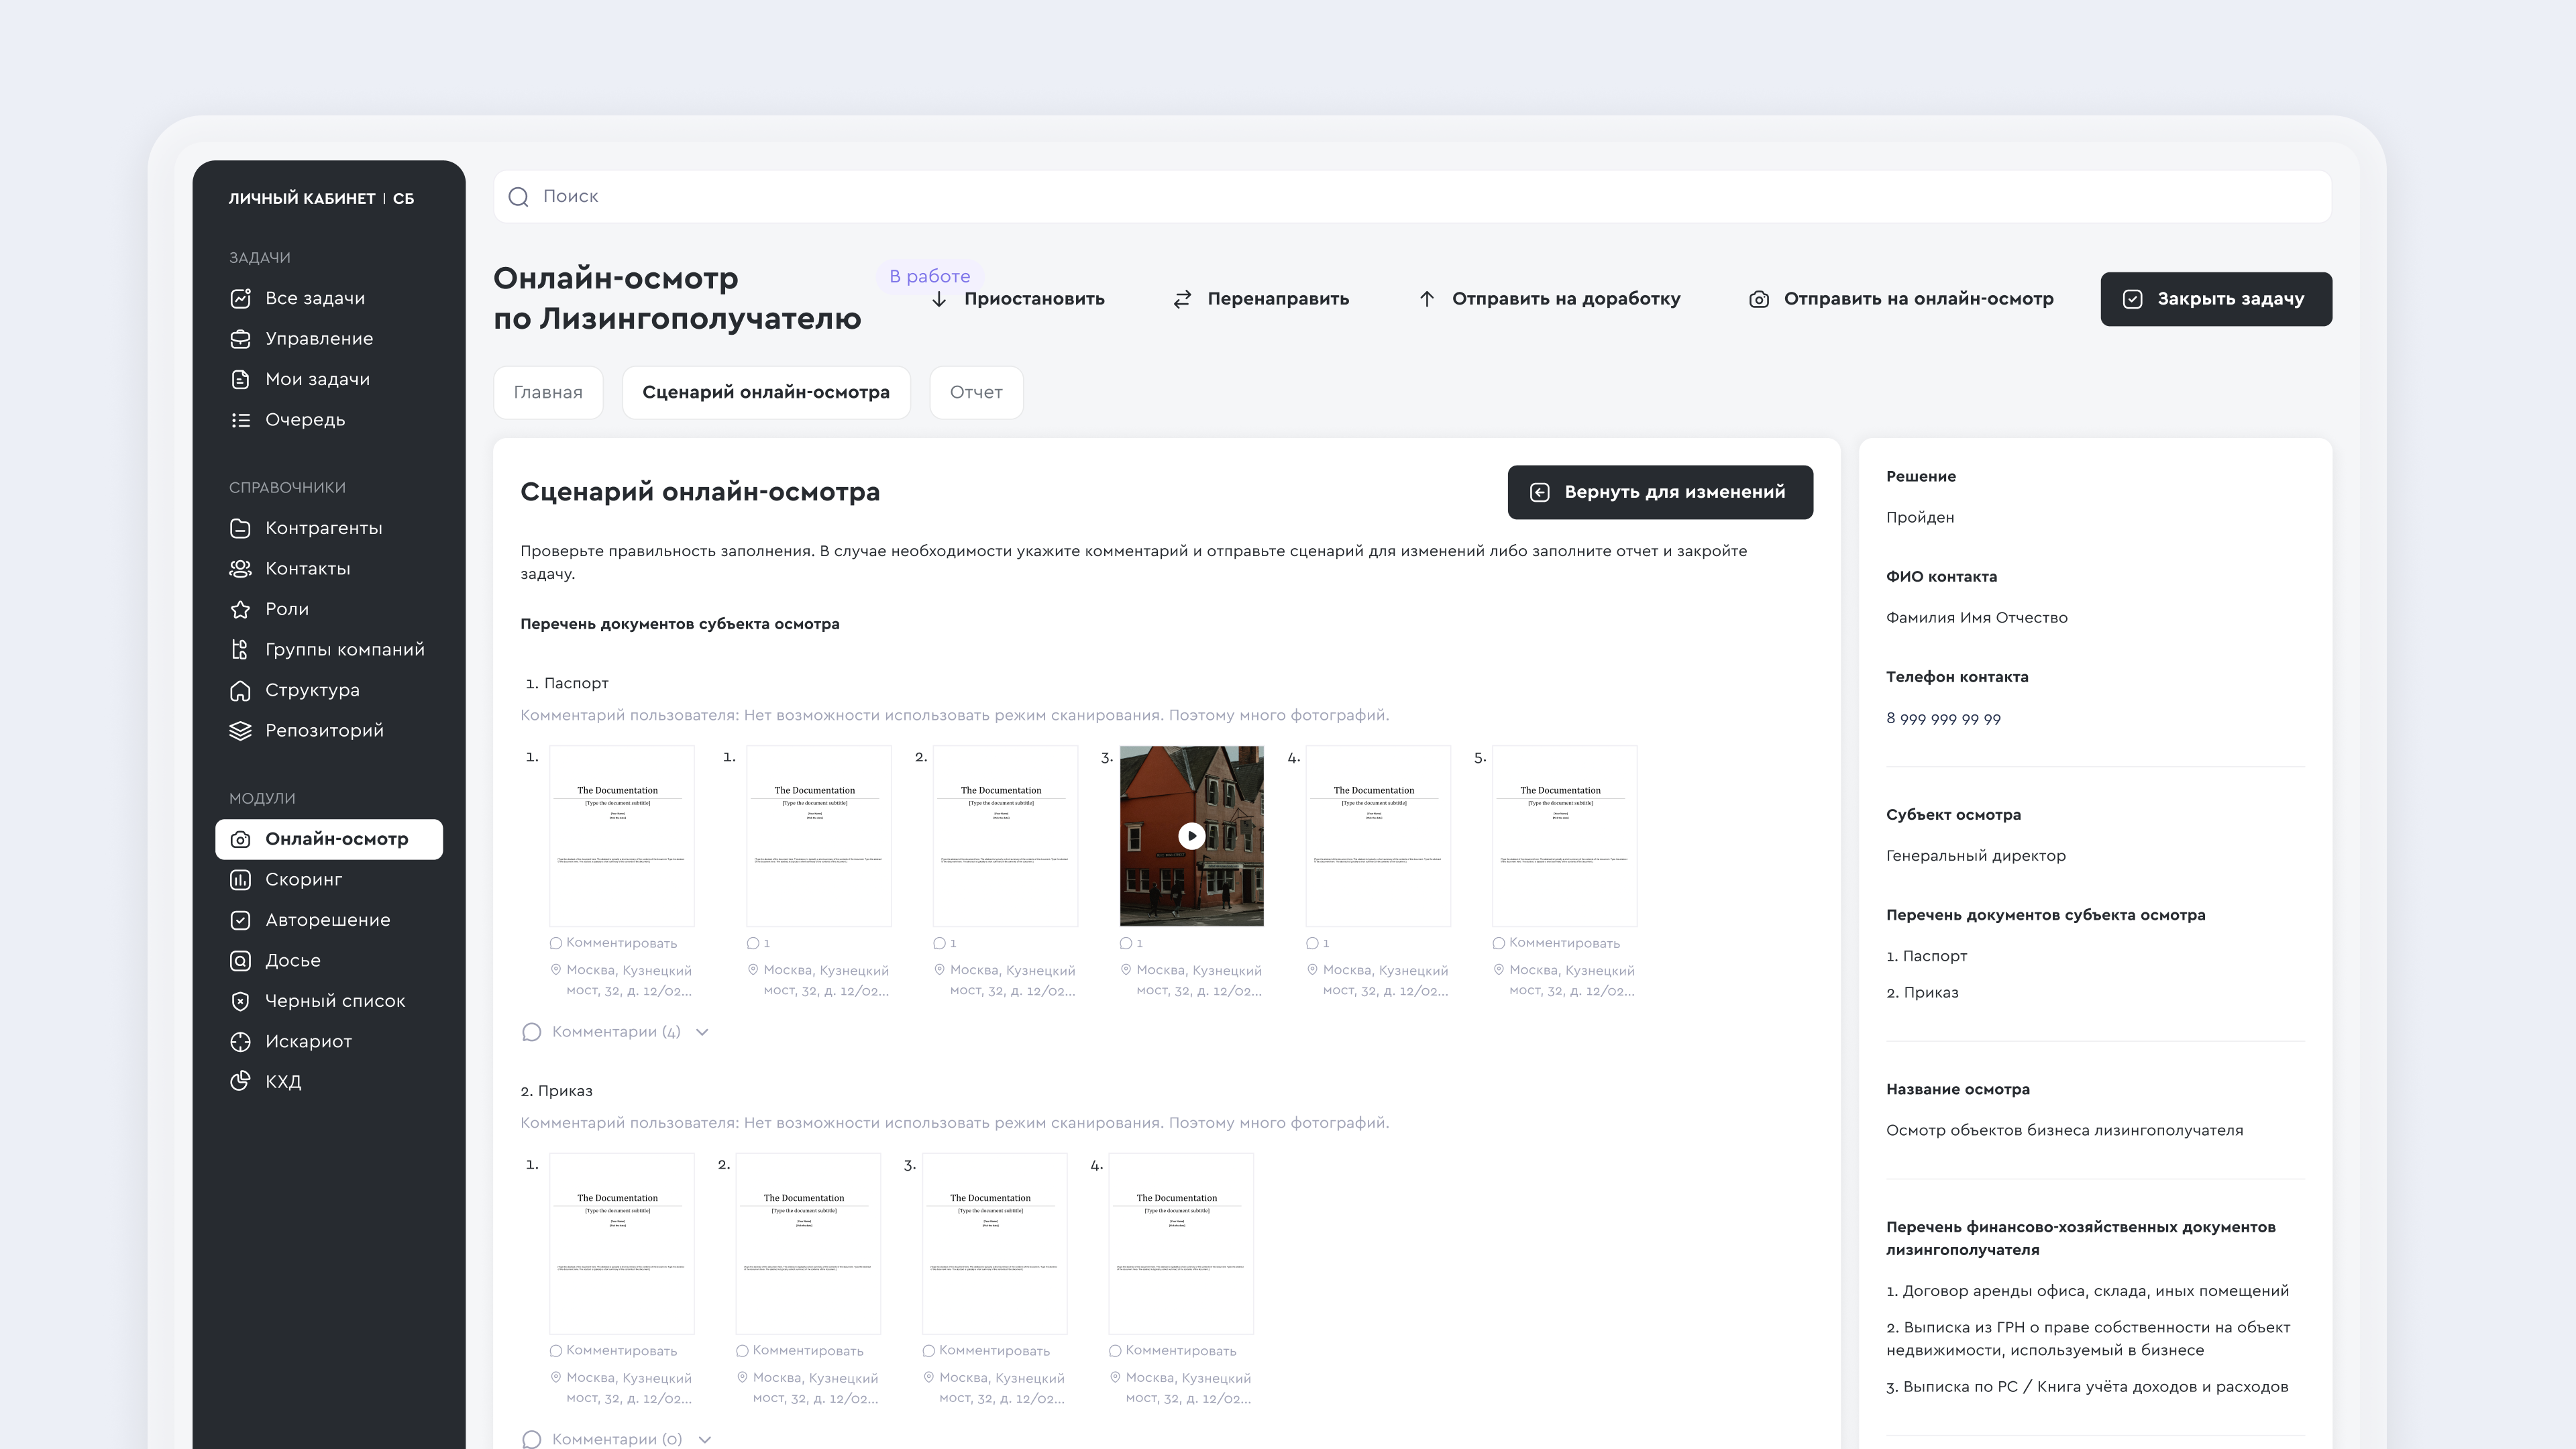Screen dimensions: 2576x1449
Task: Click Вернуть для изменений
Action: click(x=1660, y=492)
